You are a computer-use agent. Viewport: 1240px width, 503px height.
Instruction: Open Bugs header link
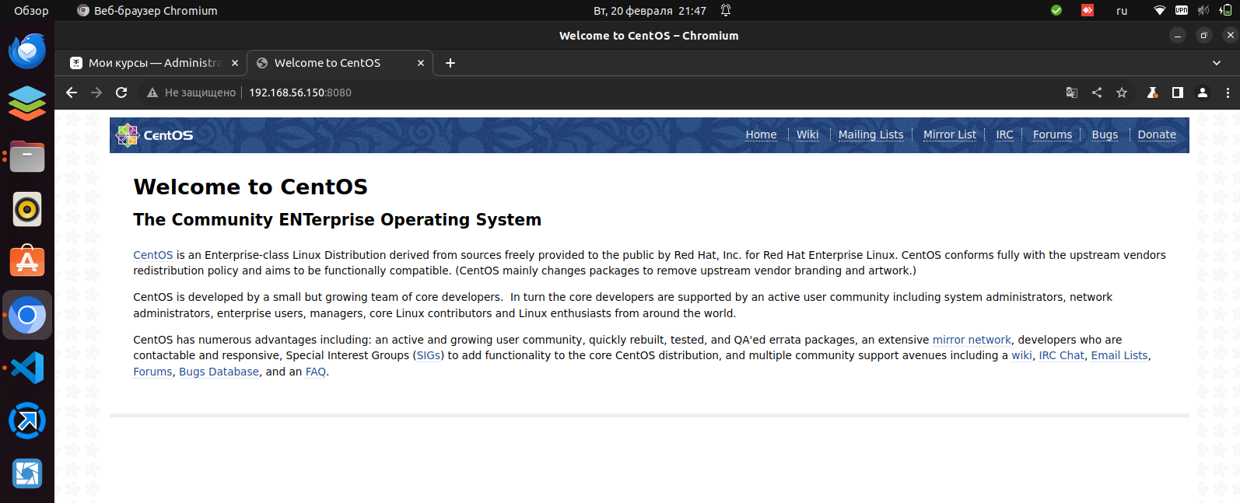tap(1105, 134)
